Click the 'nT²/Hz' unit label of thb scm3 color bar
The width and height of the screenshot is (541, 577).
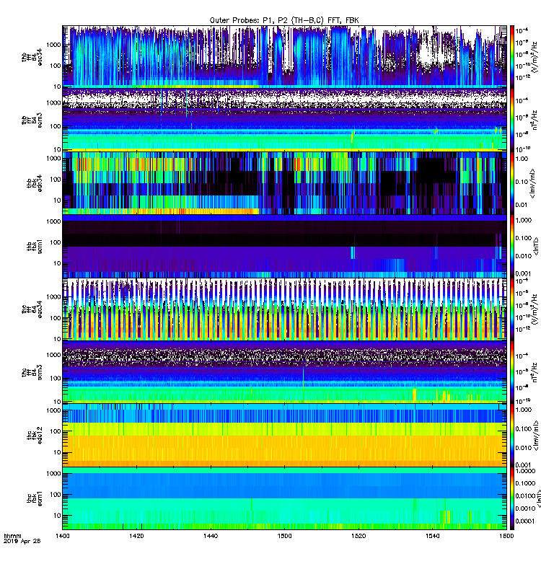(x=535, y=120)
